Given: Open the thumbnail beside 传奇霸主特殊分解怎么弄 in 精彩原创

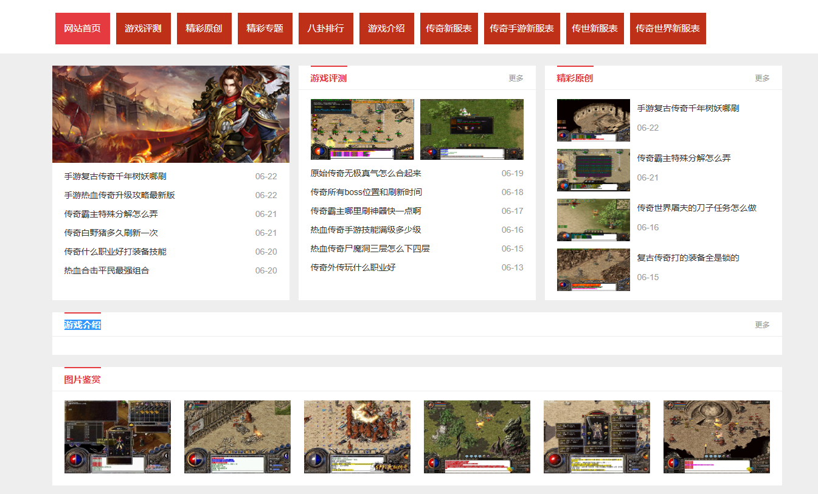Looking at the screenshot, I should 594,170.
